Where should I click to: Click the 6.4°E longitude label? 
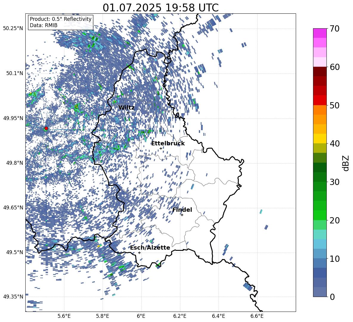tap(218, 316)
